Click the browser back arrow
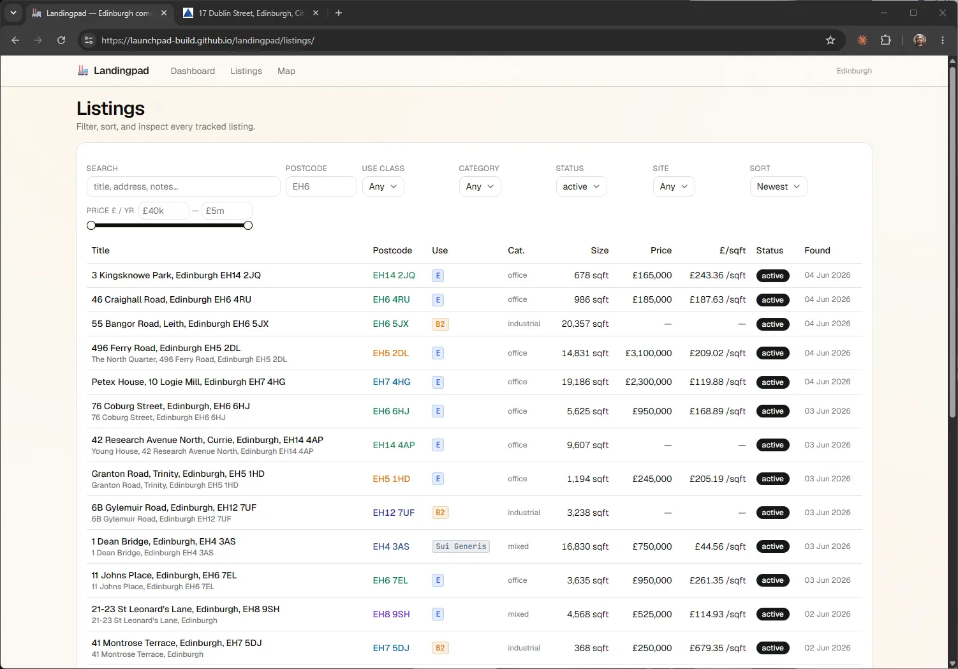958x669 pixels. pos(15,40)
